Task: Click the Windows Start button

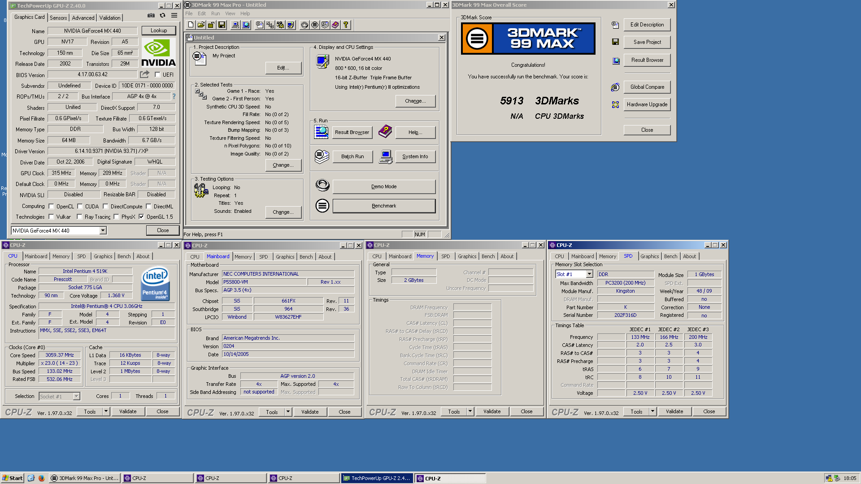Action: click(12, 478)
